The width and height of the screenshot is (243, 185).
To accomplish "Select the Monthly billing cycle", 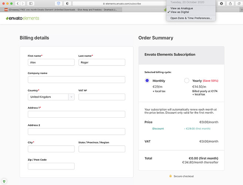I will [x=147, y=80].
